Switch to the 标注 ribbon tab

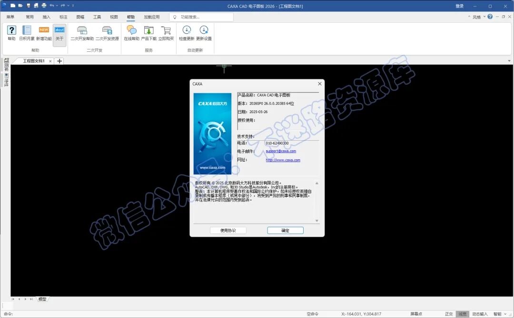click(x=63, y=17)
